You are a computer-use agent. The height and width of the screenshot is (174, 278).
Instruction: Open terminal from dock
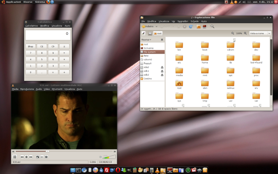click(78, 170)
